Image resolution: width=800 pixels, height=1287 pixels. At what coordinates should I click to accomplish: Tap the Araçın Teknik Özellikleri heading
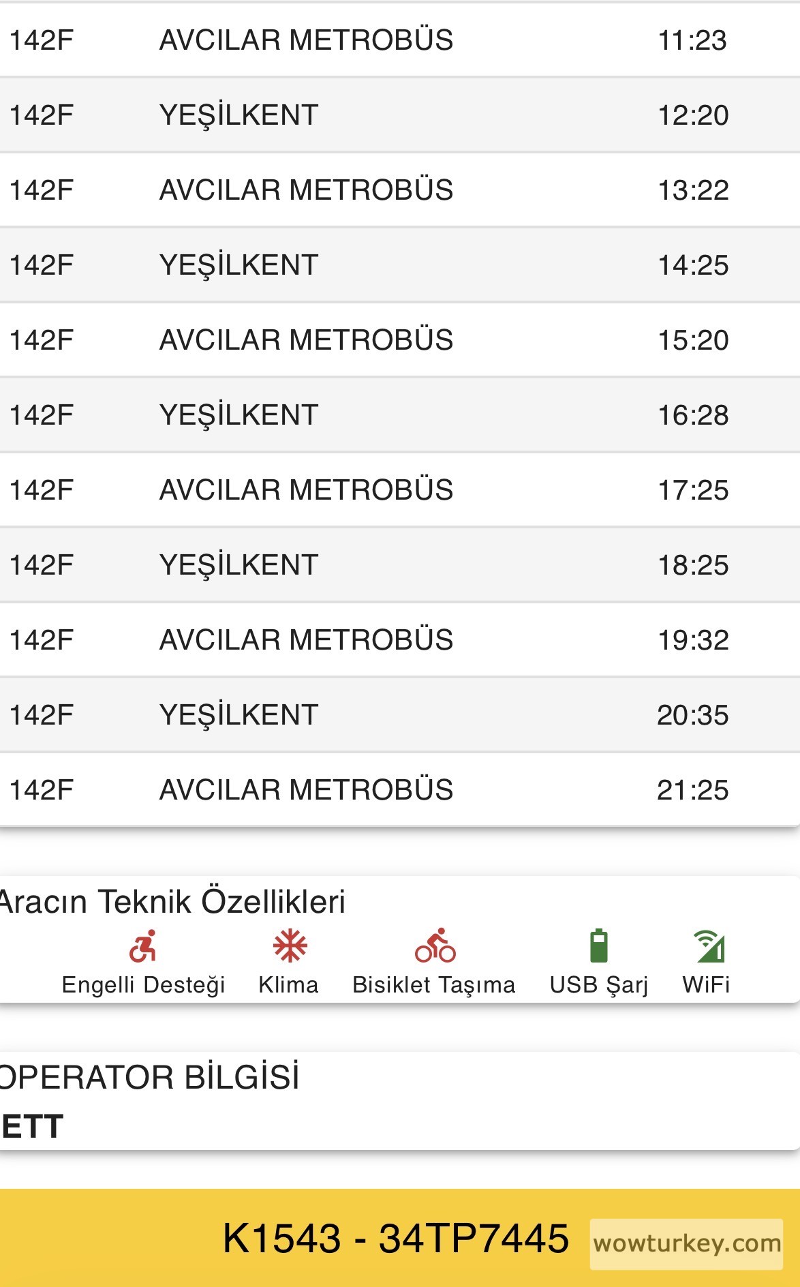(172, 901)
